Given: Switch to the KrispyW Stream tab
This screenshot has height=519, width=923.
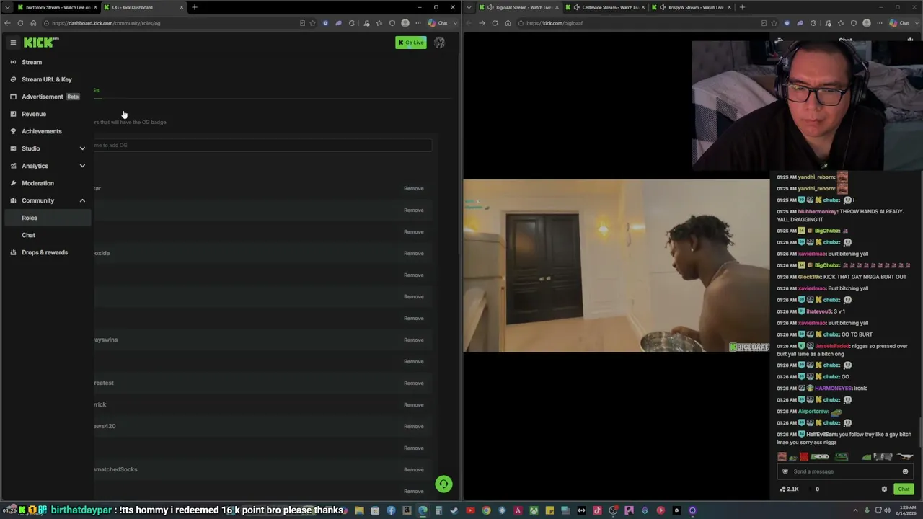Looking at the screenshot, I should (692, 7).
